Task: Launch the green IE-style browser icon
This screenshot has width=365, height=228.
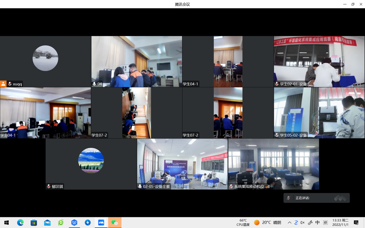Action: pos(61,222)
